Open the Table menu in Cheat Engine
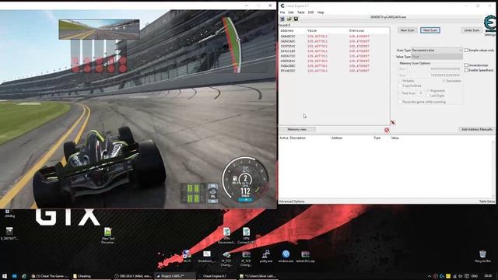Viewport: 498px width, 280px height. tap(301, 12)
